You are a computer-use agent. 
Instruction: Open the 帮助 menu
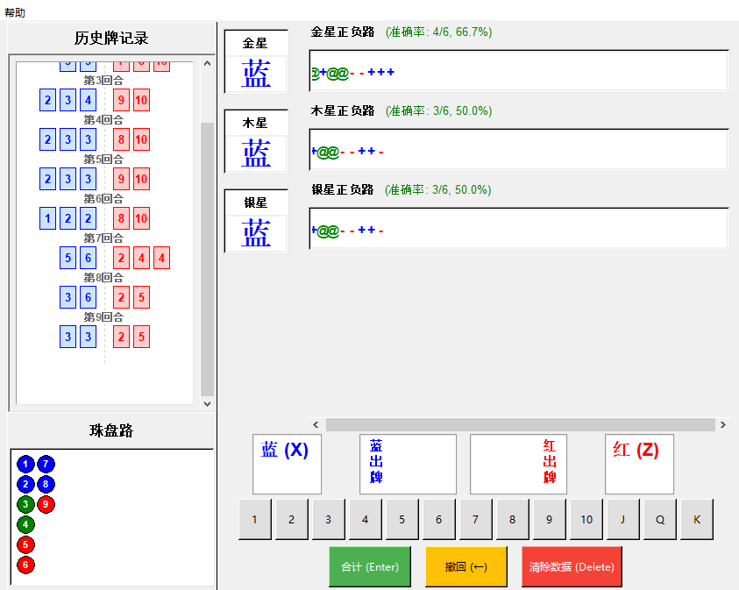click(x=14, y=12)
